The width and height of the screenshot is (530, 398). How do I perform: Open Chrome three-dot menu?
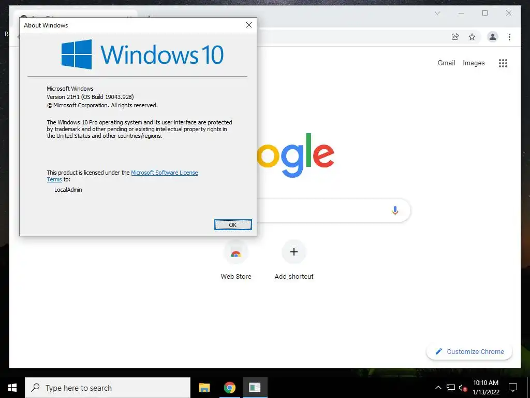(x=509, y=37)
